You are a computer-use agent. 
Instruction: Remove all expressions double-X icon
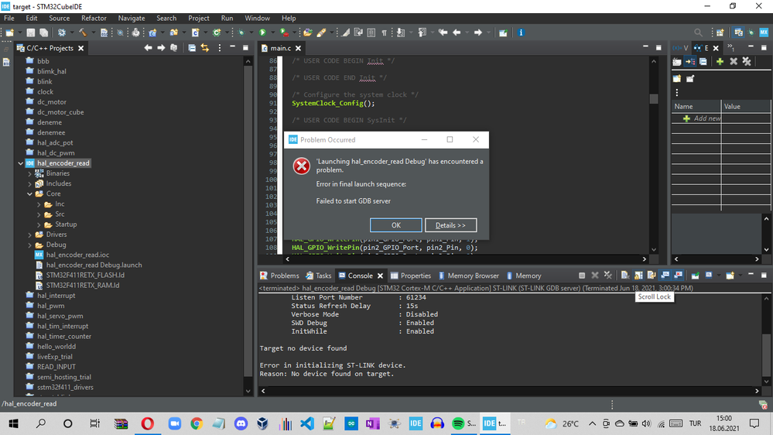pos(747,62)
